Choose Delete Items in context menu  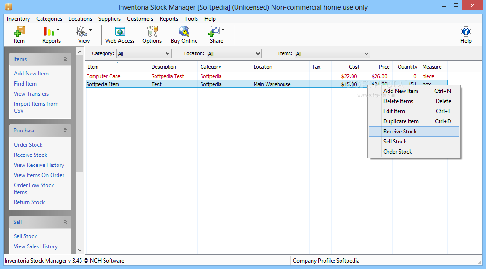pyautogui.click(x=414, y=101)
